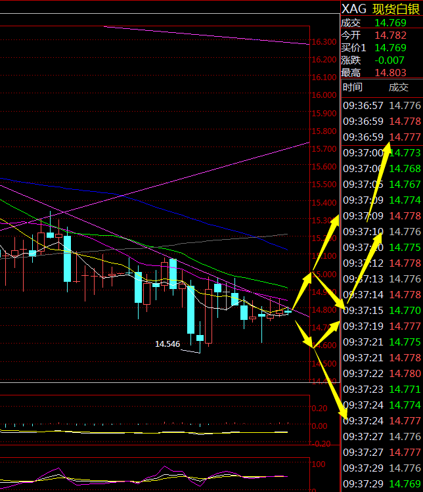The image size is (423, 492).
Task: Select tick row 09:37:27 at 14.776
Action: coord(382,436)
